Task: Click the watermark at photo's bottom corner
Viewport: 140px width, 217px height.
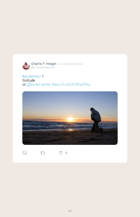Action: 108,143
